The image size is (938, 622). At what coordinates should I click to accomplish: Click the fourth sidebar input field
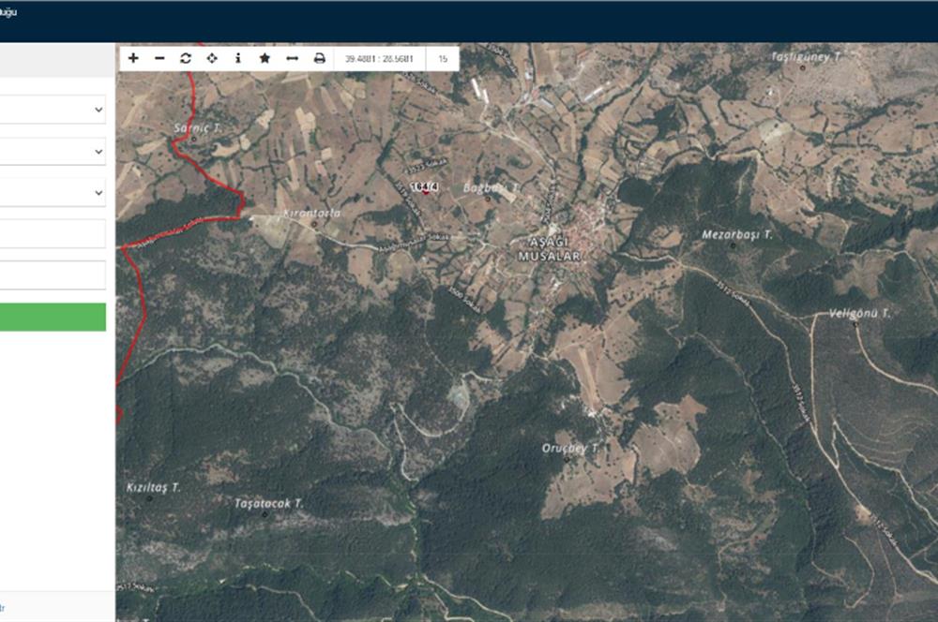point(52,234)
